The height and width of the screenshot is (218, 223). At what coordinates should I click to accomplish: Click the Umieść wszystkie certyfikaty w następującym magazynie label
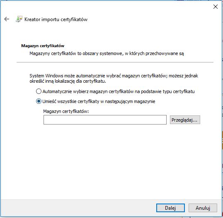pyautogui.click(x=99, y=101)
